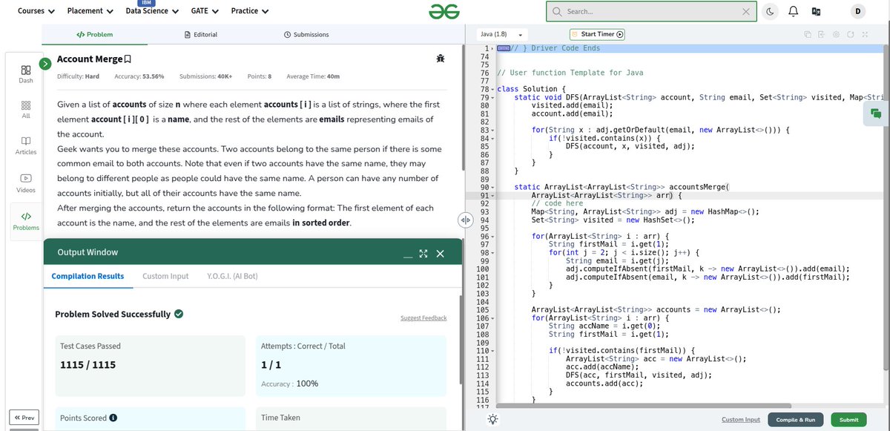
Task: Collapse if-block fold at line 110
Action: [492, 350]
